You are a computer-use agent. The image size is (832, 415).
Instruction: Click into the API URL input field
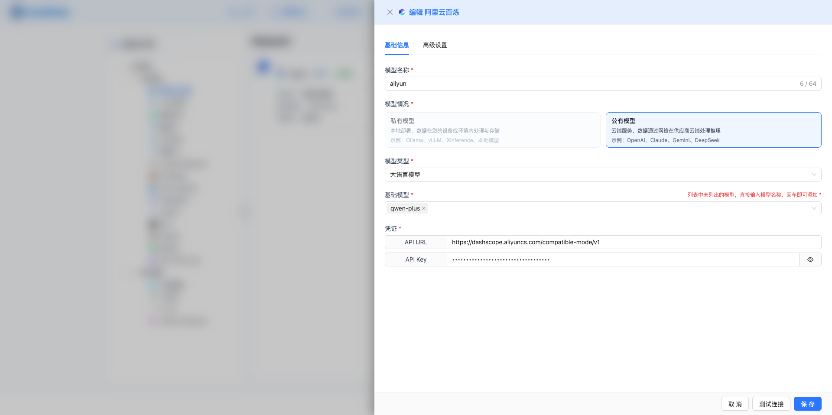633,242
